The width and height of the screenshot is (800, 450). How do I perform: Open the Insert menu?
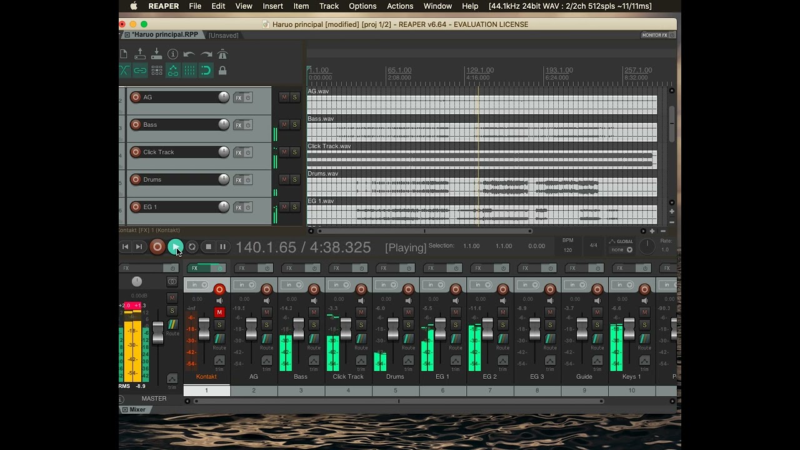click(272, 6)
